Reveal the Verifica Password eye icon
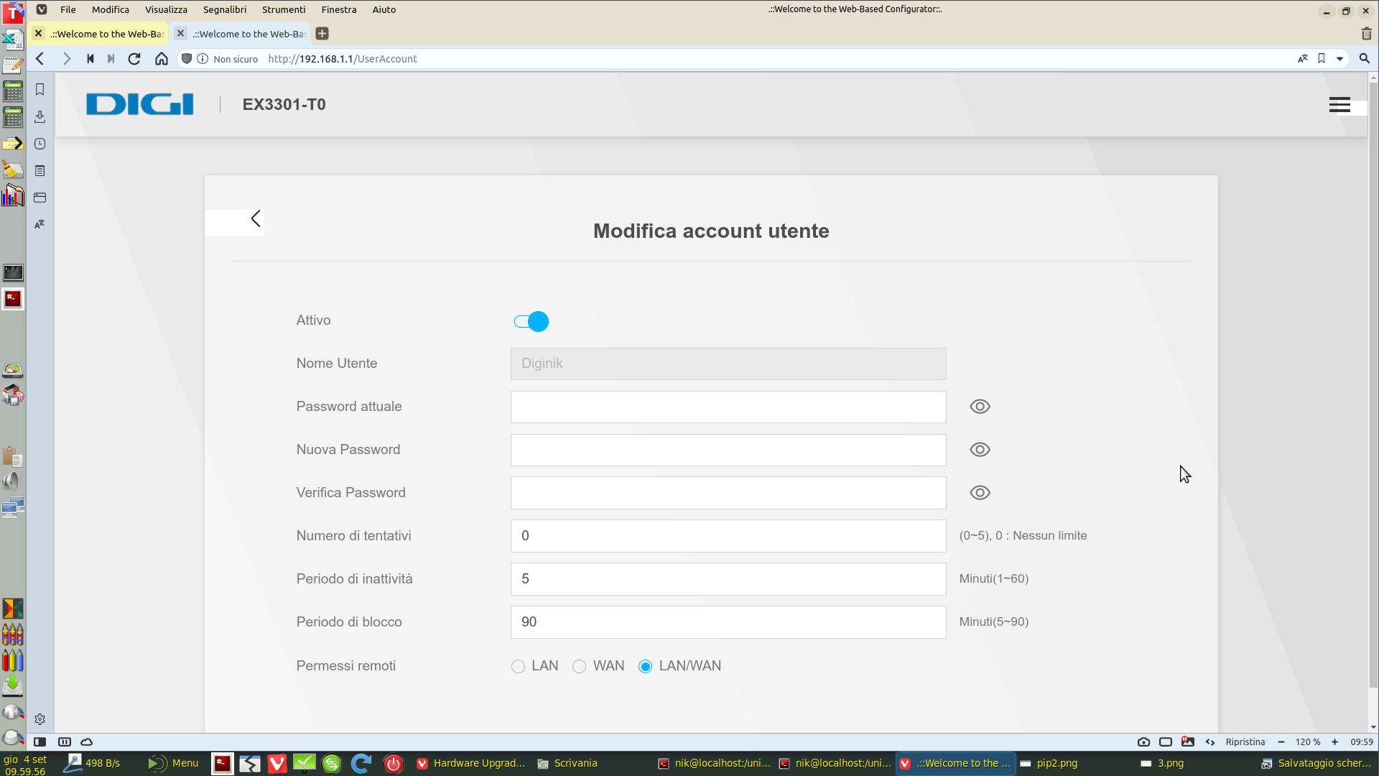1379x776 pixels. pos(980,493)
